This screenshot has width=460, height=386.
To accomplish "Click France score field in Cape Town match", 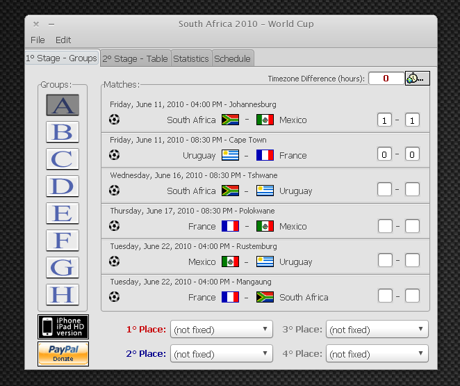I will pyautogui.click(x=412, y=154).
